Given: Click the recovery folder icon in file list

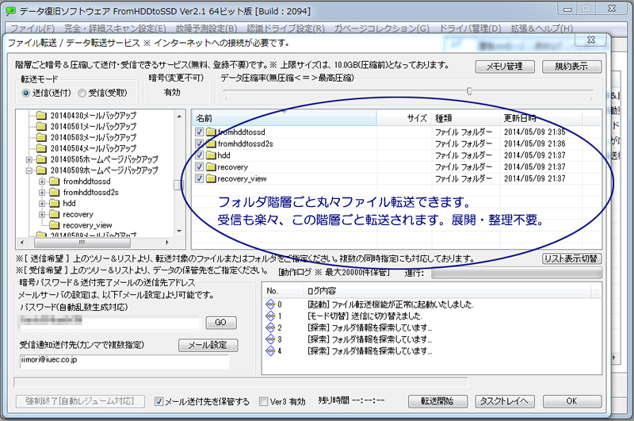Looking at the screenshot, I should click(211, 167).
